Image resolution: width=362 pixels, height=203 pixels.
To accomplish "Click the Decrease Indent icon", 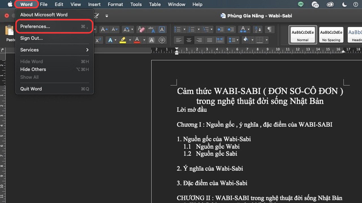I will tap(220, 29).
